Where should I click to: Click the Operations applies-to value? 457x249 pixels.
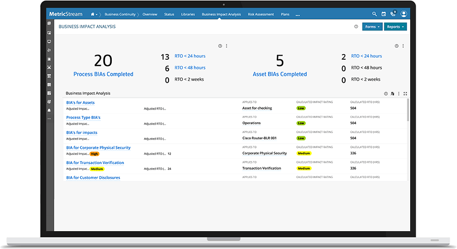252,123
